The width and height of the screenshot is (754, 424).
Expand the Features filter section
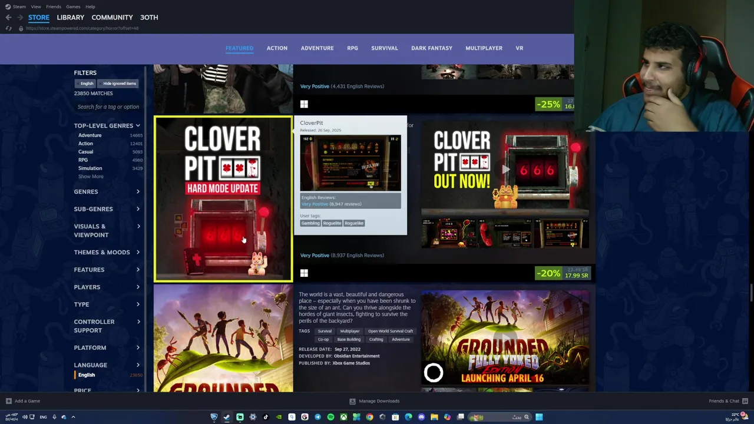click(107, 270)
